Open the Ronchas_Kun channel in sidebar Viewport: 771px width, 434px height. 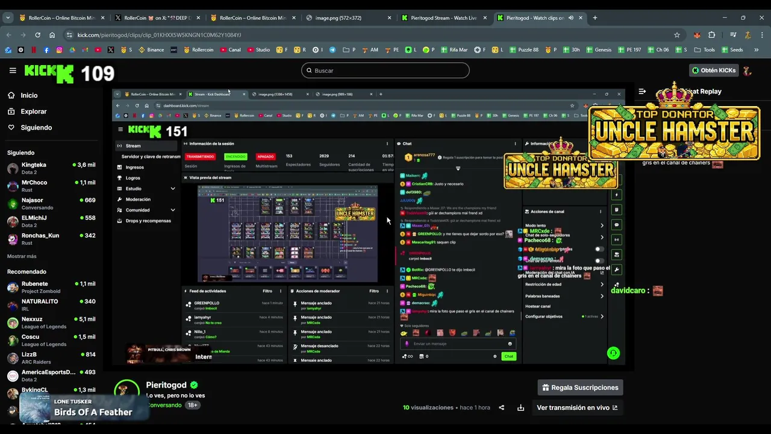(51, 239)
